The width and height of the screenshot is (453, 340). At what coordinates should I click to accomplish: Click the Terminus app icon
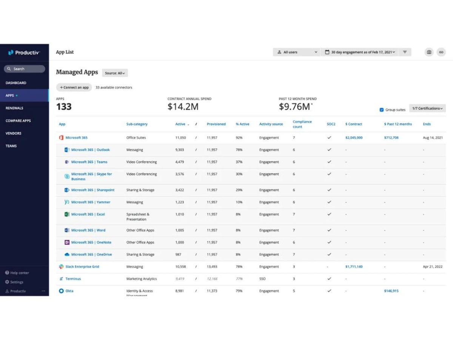[x=61, y=279]
